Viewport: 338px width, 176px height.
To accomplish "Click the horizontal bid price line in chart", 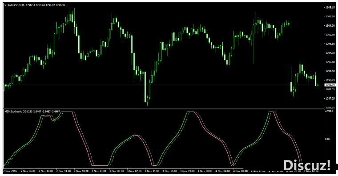I will coord(164,85).
